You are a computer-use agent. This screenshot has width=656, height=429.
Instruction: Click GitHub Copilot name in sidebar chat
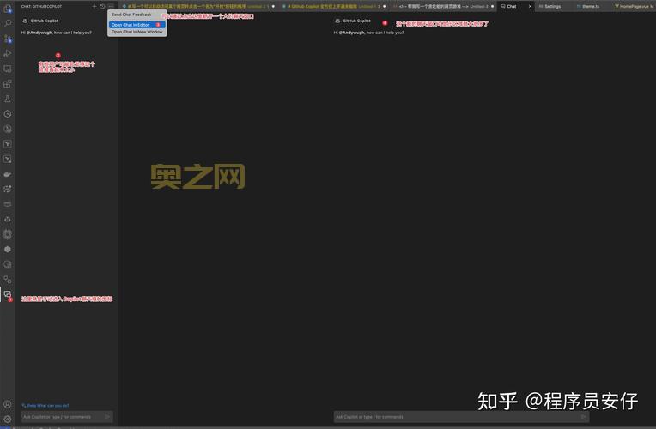[45, 21]
